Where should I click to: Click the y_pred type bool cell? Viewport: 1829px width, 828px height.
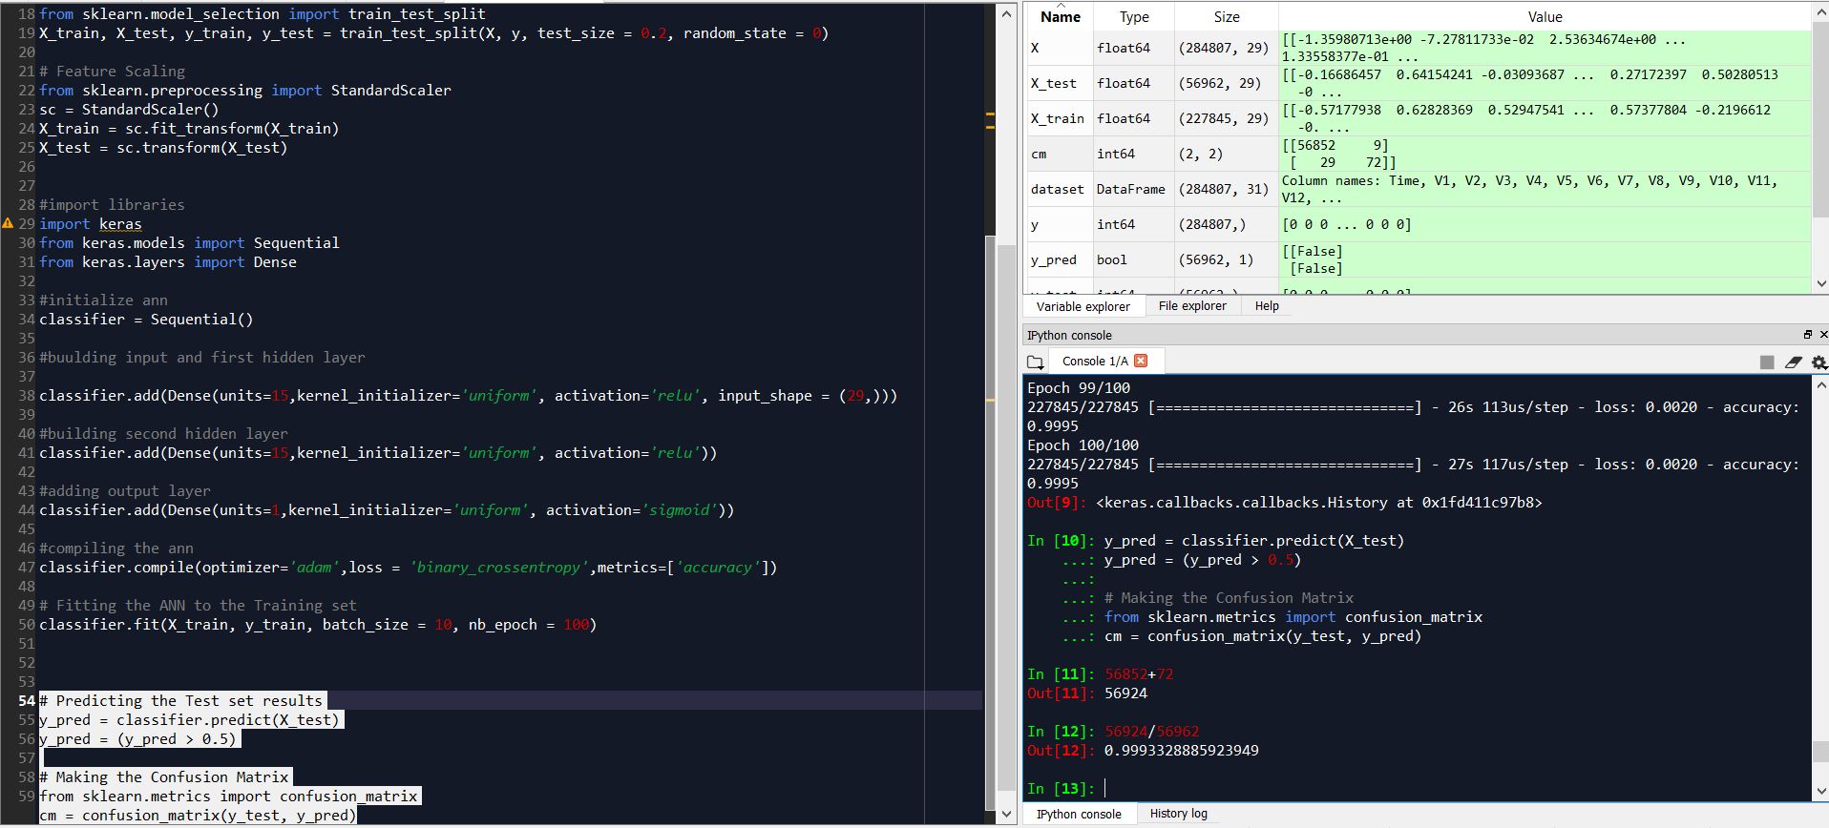[1134, 259]
